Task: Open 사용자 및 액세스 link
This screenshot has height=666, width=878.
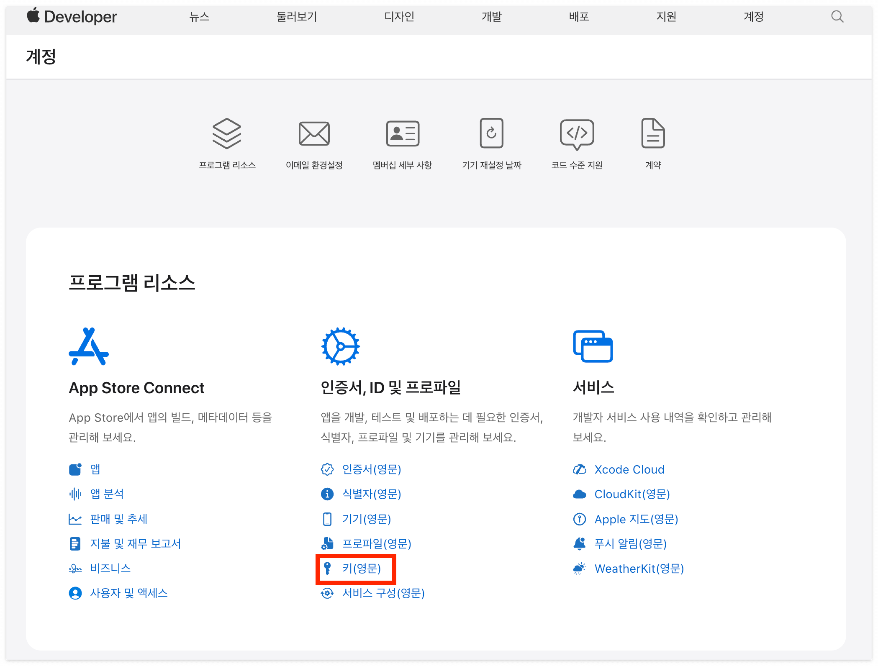Action: pyautogui.click(x=128, y=593)
